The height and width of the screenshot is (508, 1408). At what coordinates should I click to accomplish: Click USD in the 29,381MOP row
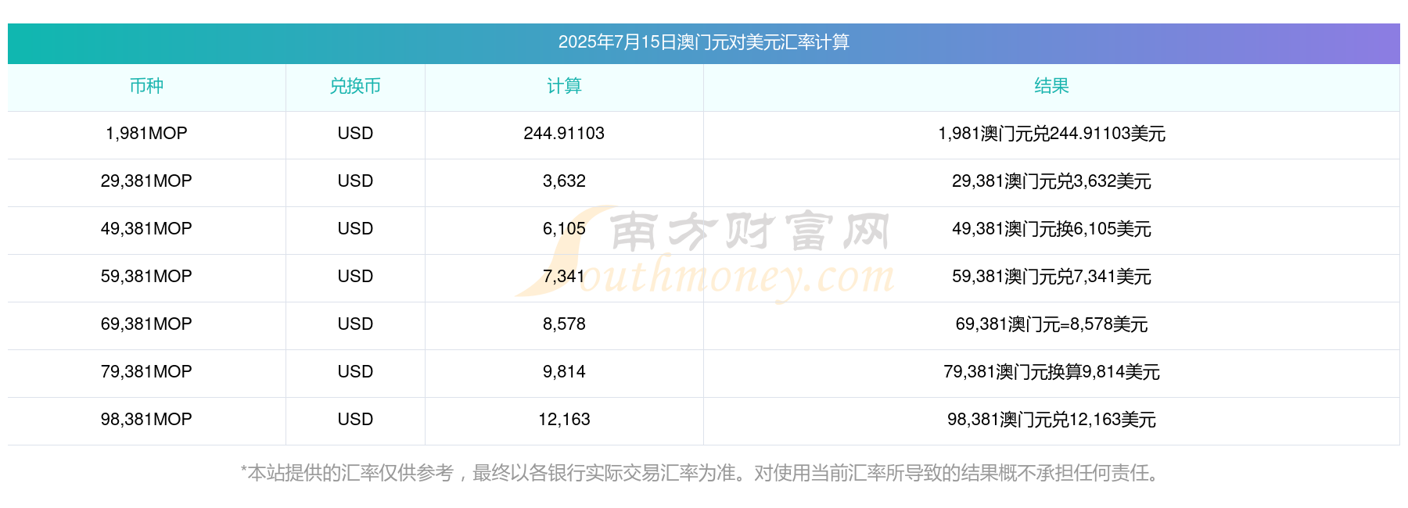(355, 181)
